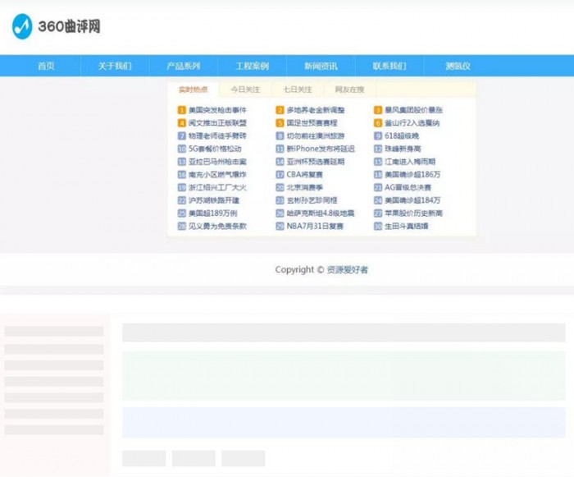
Task: Open the 亚拉巴马州枪击案 headline
Action: 217,161
